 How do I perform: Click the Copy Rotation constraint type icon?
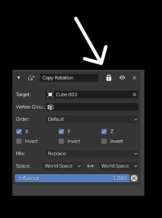(31, 78)
